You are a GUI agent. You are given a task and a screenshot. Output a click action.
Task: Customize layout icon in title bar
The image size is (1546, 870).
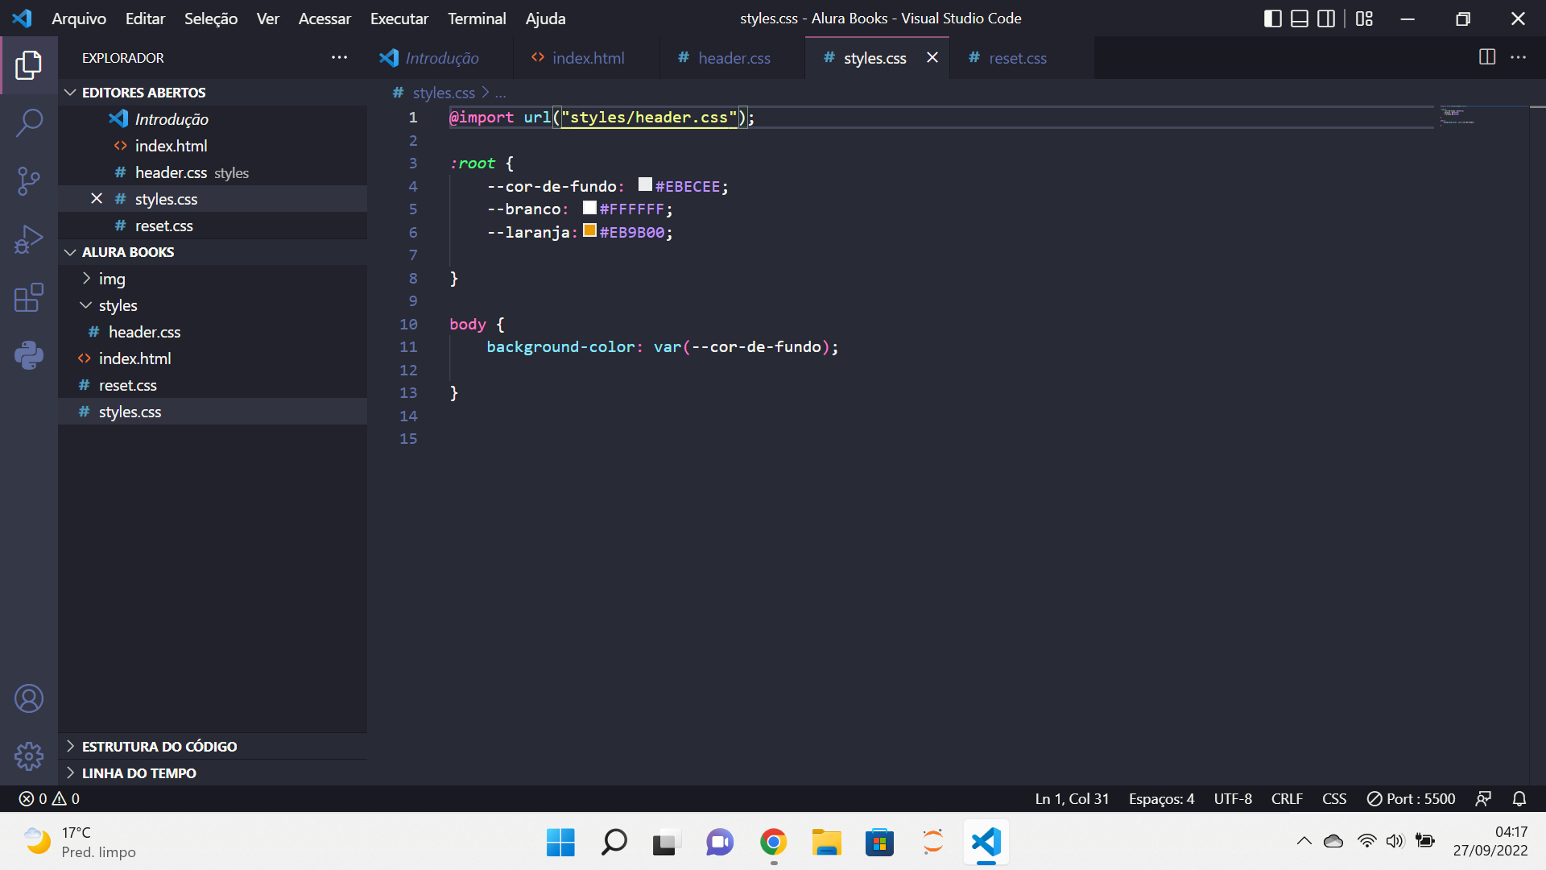tap(1364, 19)
